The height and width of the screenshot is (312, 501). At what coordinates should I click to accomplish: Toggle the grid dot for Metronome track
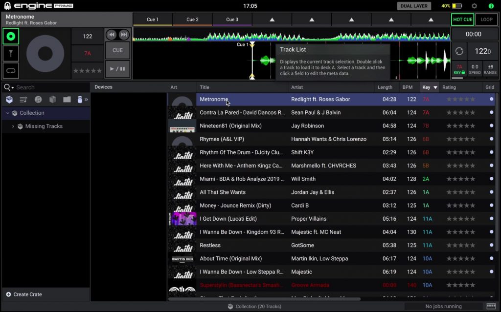tap(491, 99)
